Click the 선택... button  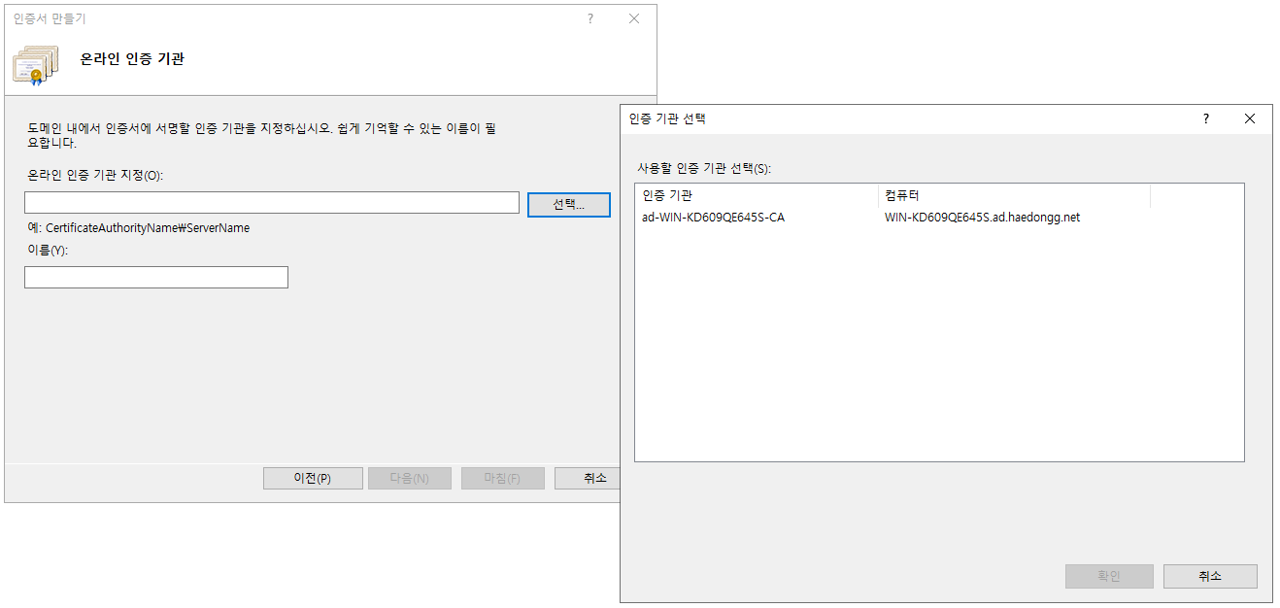[x=569, y=204]
